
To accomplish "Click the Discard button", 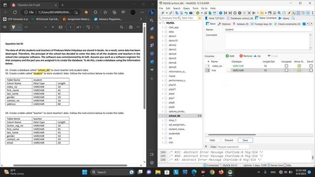I will 228,140.
